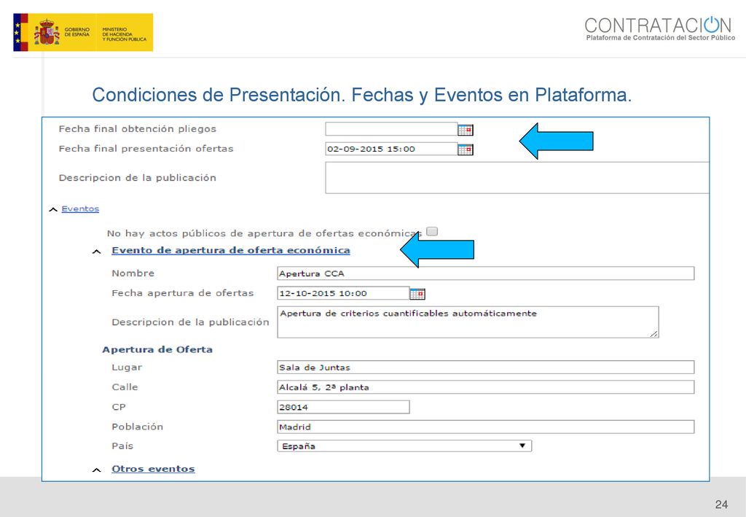Grab the resize handle of event description textarea
Screen dimensions: 746x517
[654, 334]
